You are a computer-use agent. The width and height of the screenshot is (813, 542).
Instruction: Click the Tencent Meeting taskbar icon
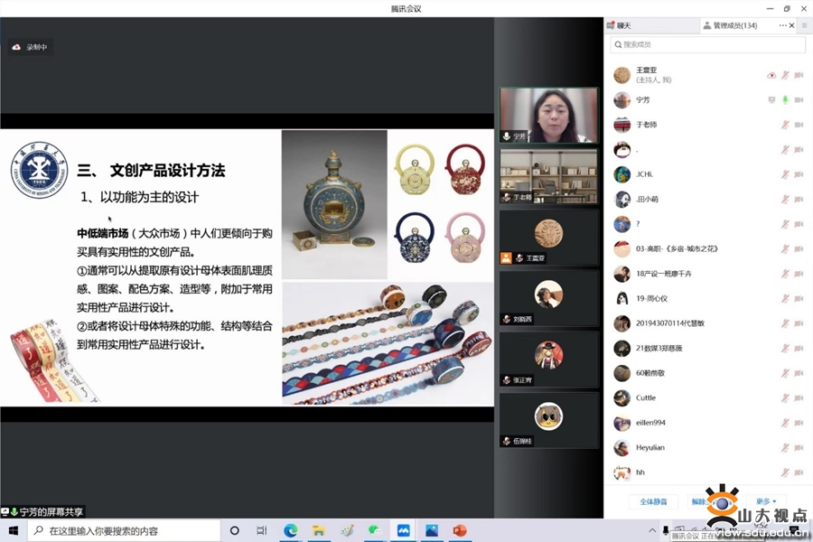403,530
